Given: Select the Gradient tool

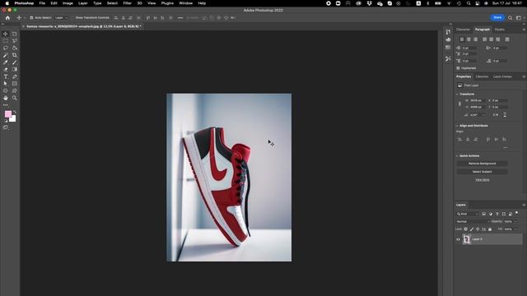Looking at the screenshot, I should 15,69.
